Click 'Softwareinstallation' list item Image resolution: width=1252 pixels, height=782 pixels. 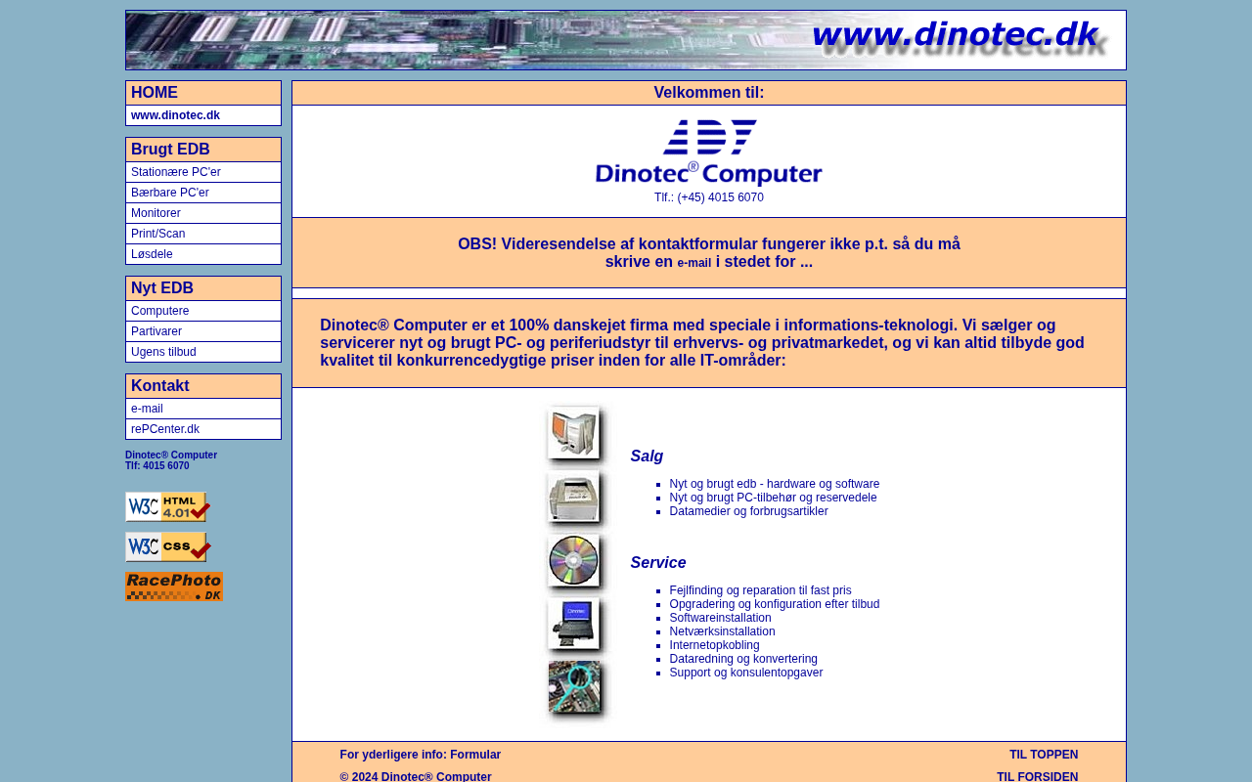click(720, 618)
